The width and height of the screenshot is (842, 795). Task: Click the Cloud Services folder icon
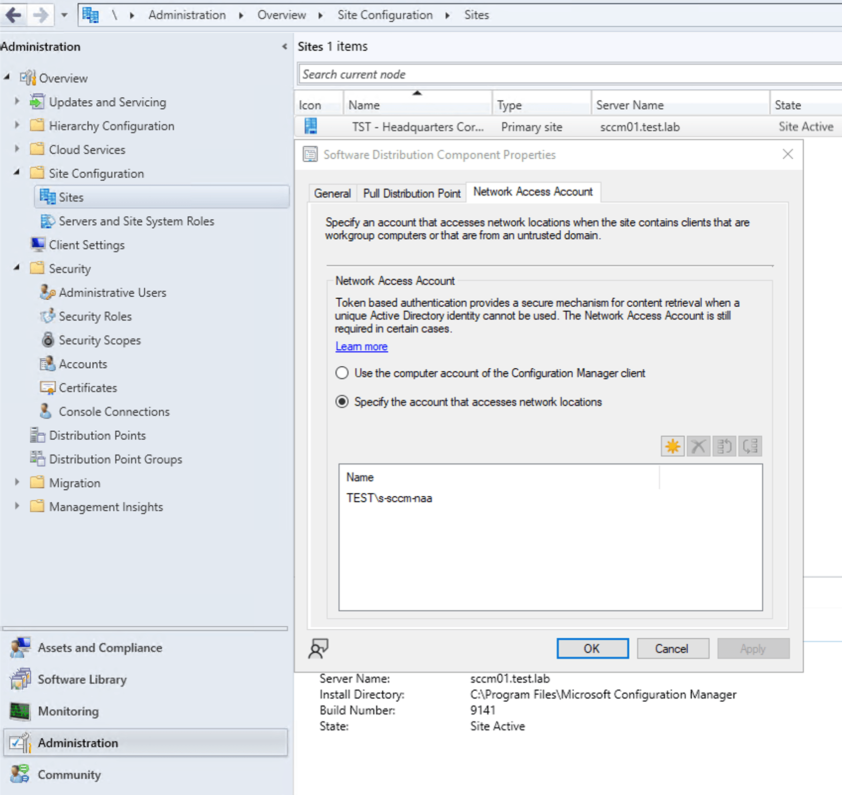click(37, 149)
